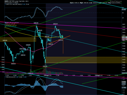Click the lower yellow support zone rectangle
The image size is (127, 95).
86,60
